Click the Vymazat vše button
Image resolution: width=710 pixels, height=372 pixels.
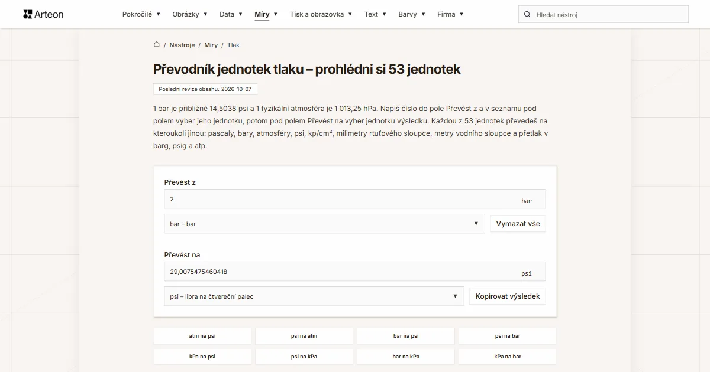(x=518, y=224)
